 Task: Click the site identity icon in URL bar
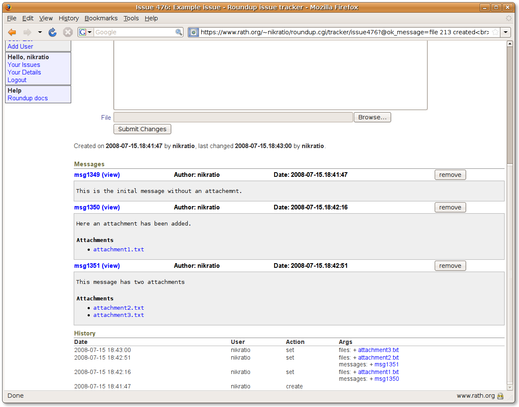pos(194,32)
